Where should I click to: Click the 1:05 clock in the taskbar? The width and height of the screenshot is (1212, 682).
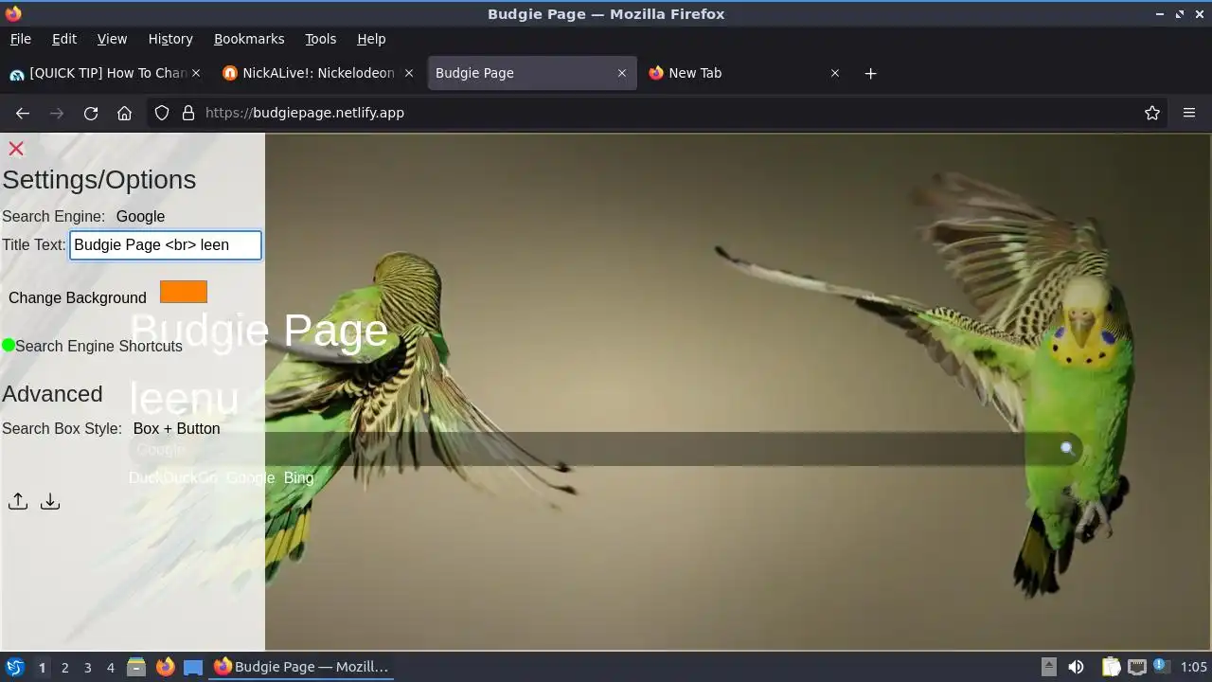point(1194,667)
